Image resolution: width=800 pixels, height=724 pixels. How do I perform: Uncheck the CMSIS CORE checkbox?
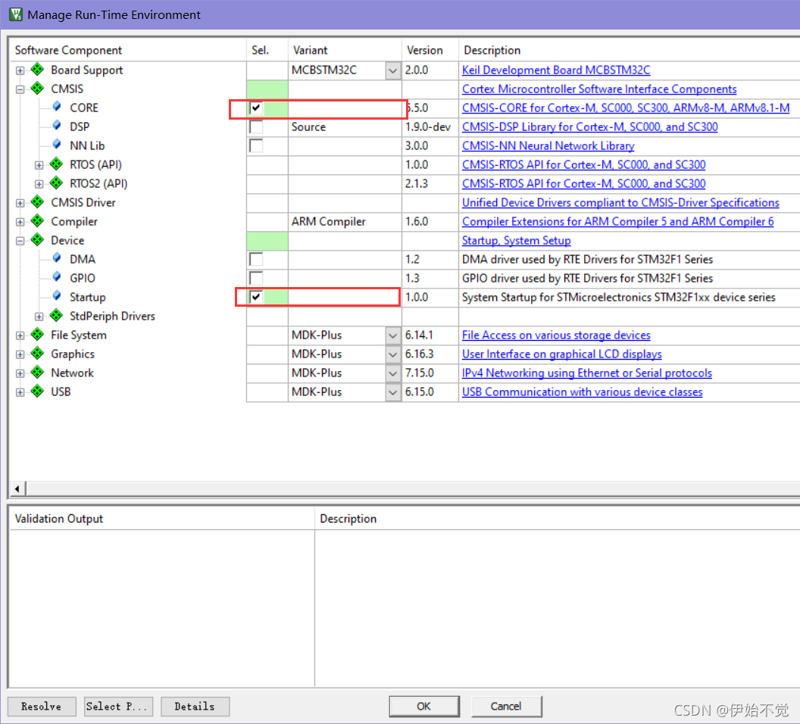tap(256, 108)
